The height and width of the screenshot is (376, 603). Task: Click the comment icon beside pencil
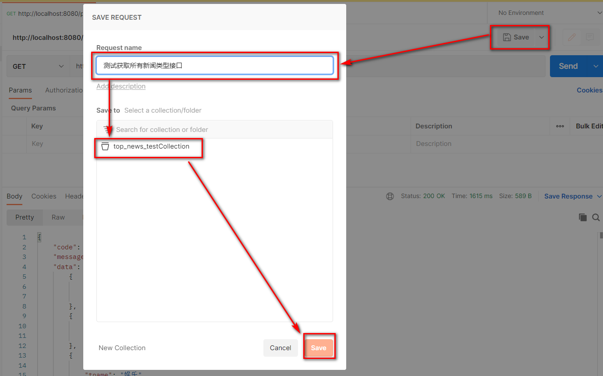(x=590, y=37)
